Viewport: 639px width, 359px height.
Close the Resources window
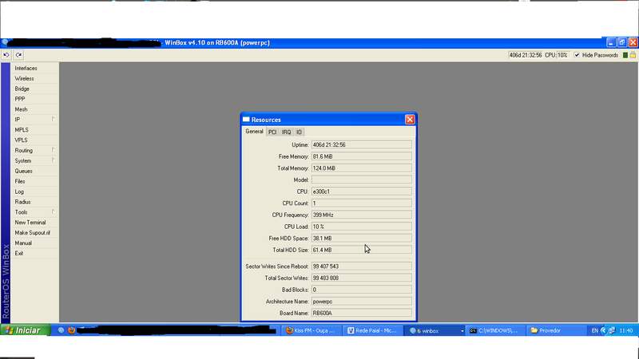[410, 119]
